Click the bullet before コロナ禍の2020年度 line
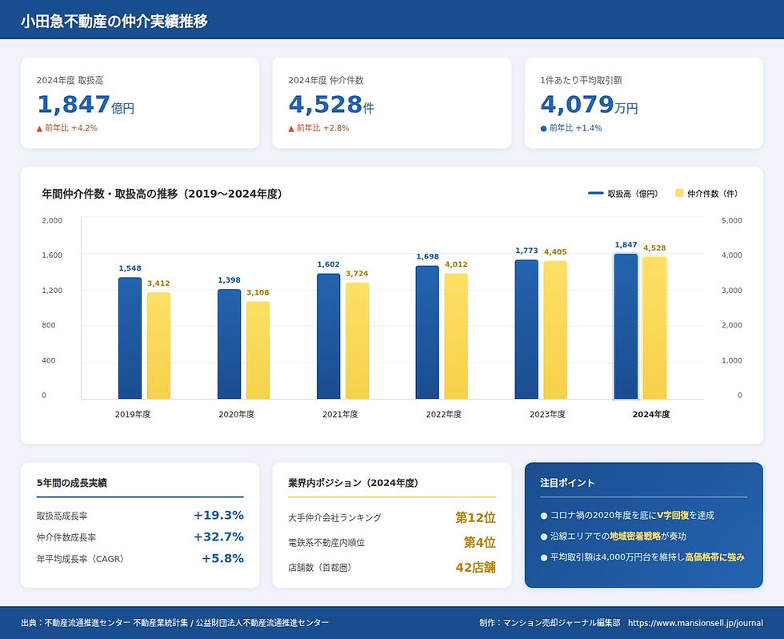784x639 pixels. [x=544, y=516]
